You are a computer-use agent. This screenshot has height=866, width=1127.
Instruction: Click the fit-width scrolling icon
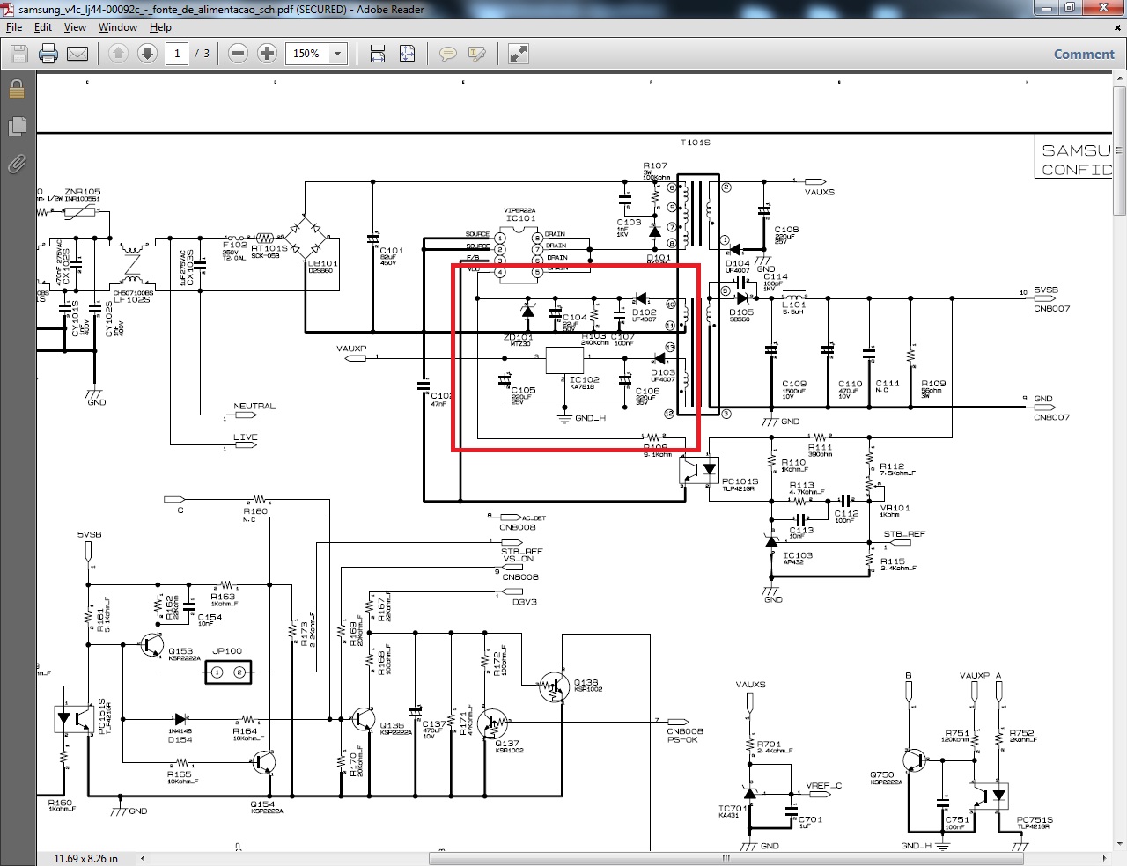click(x=378, y=54)
